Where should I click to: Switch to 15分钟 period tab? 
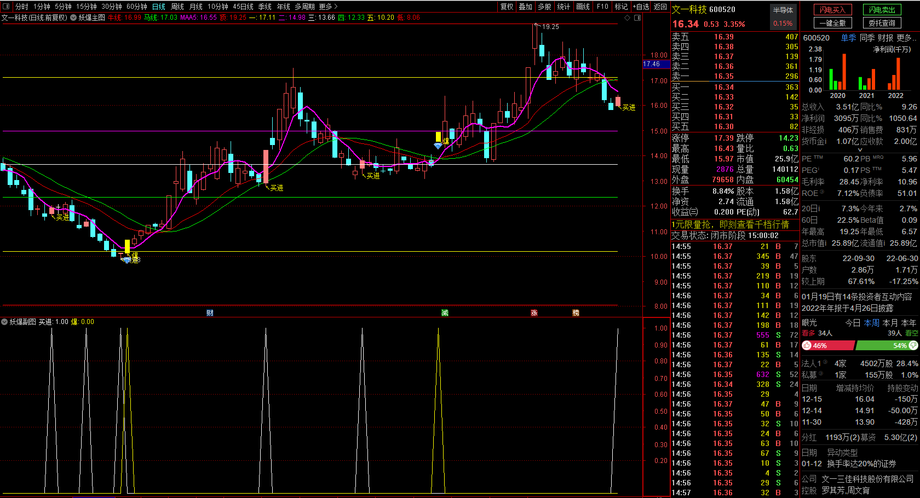click(x=87, y=7)
